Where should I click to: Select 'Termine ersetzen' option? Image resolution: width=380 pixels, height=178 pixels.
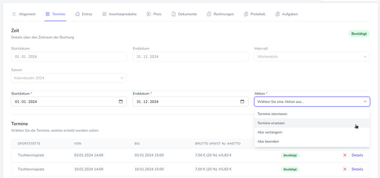tap(271, 123)
